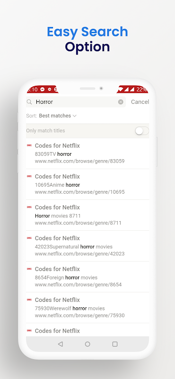Tap Android recent apps square button
The width and height of the screenshot is (175, 379).
(115, 344)
